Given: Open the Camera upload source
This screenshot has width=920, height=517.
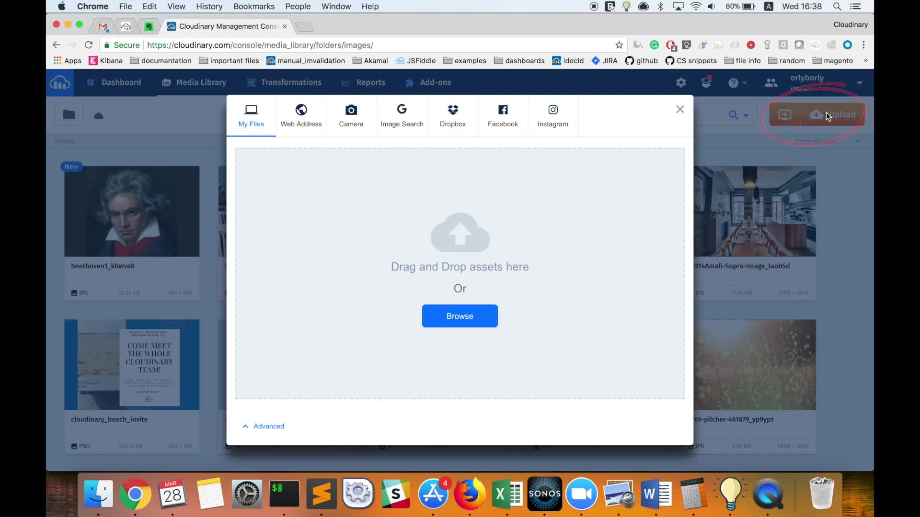Looking at the screenshot, I should click(351, 116).
